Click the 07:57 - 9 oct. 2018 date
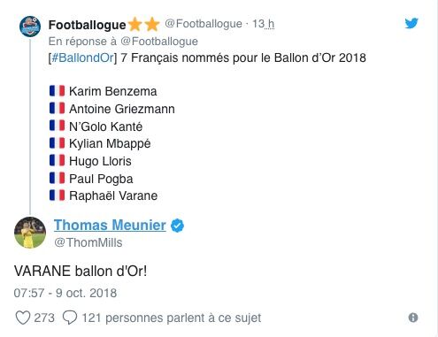This screenshot has height=337, width=438. point(65,293)
